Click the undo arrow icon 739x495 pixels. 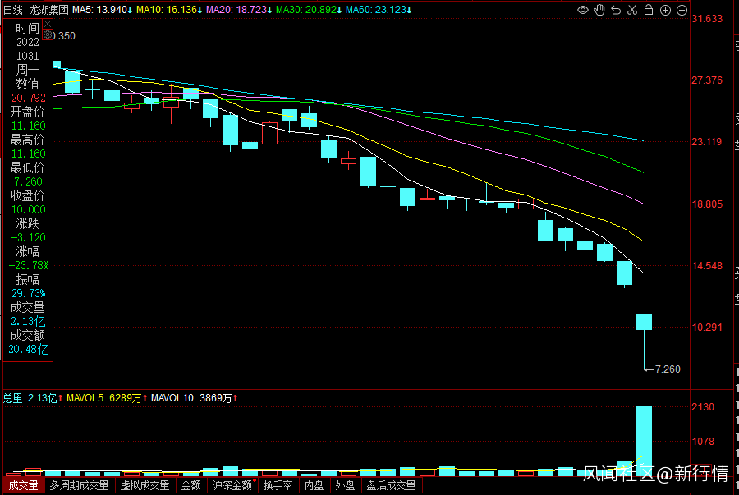pos(616,10)
